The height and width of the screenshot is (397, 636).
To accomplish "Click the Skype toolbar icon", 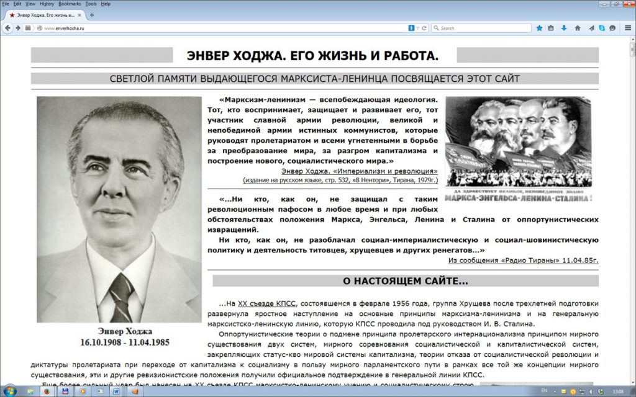I will pos(602,28).
